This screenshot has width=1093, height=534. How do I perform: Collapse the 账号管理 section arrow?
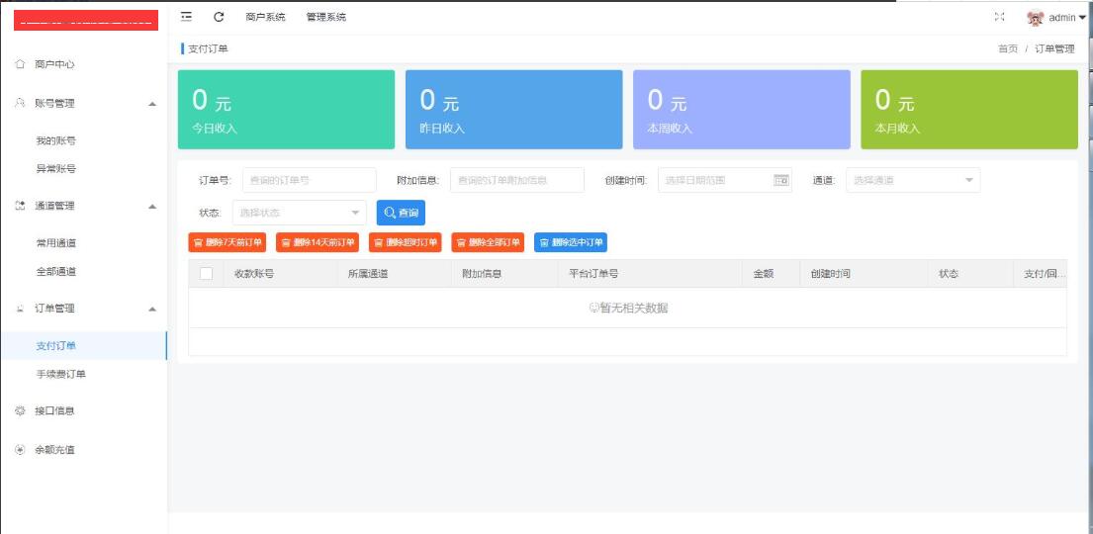[x=152, y=104]
